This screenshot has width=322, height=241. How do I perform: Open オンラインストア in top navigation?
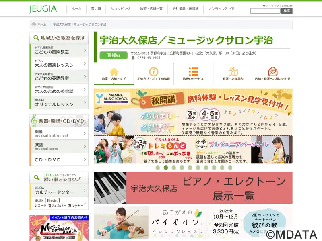pos(221,9)
